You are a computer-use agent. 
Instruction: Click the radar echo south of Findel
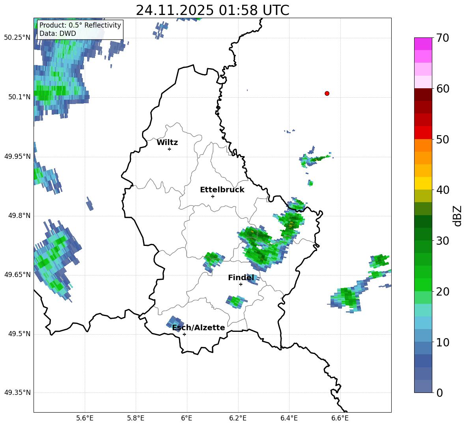pos(237,301)
